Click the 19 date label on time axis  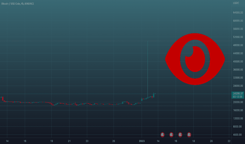coord(52,141)
